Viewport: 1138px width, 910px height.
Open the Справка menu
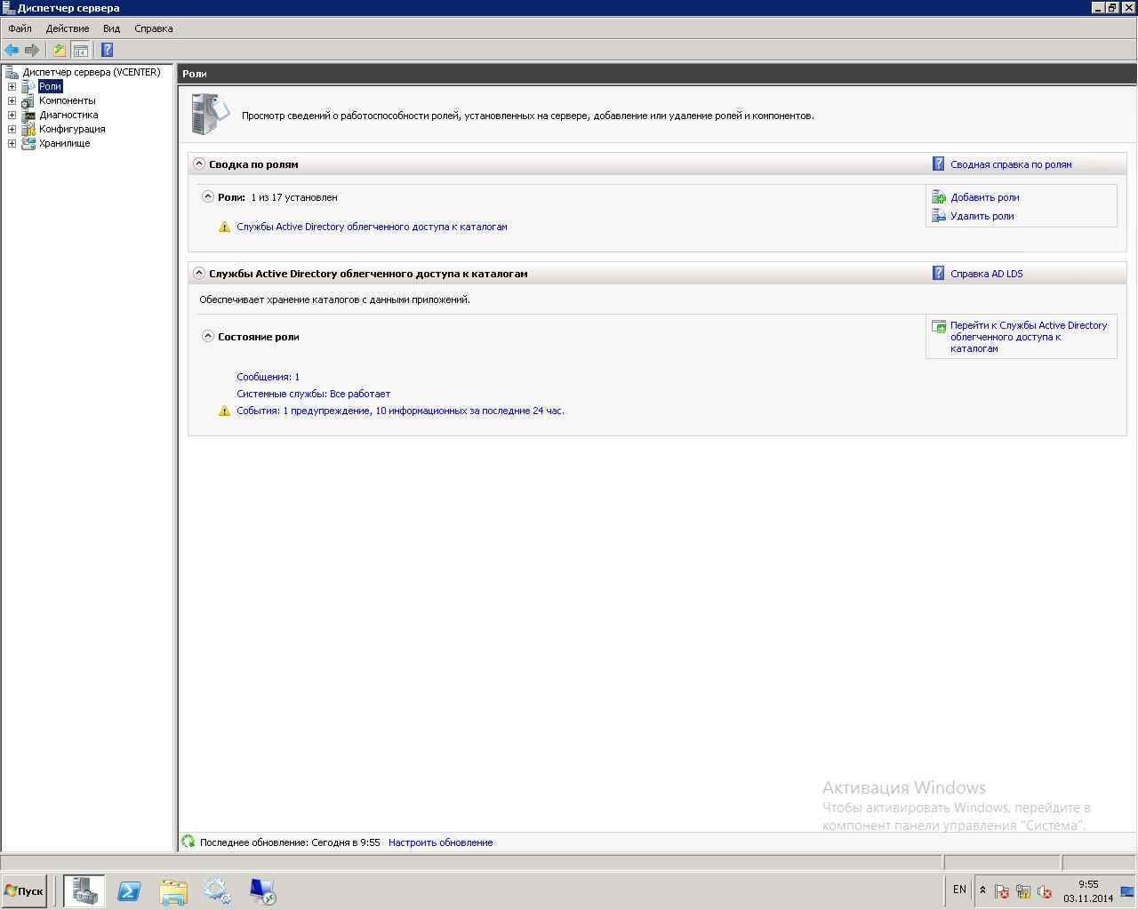pos(154,28)
